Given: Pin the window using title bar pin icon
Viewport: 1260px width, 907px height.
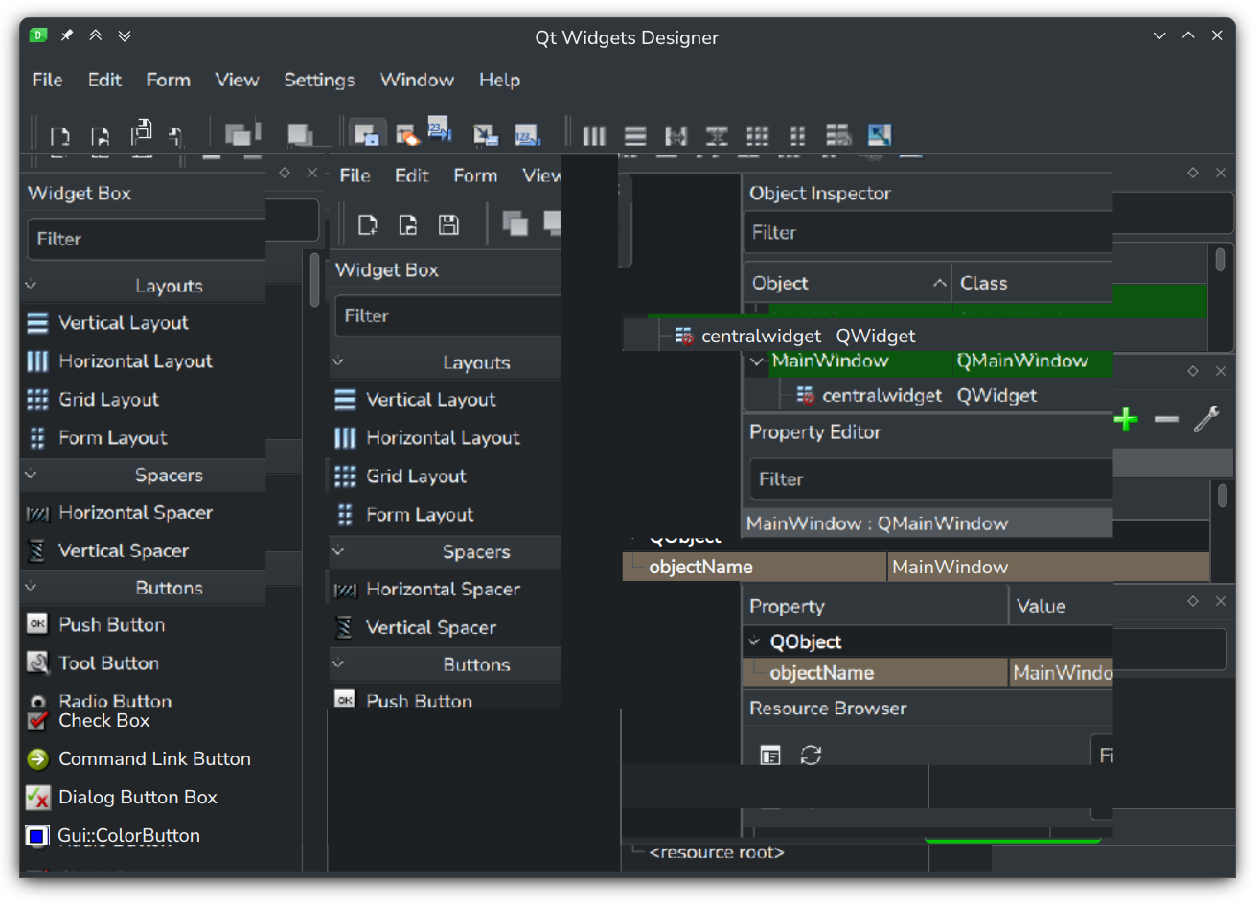Looking at the screenshot, I should (x=67, y=35).
